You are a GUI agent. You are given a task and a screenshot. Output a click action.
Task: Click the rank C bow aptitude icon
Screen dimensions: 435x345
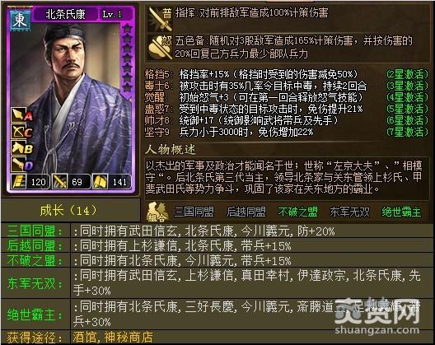[x=21, y=131]
